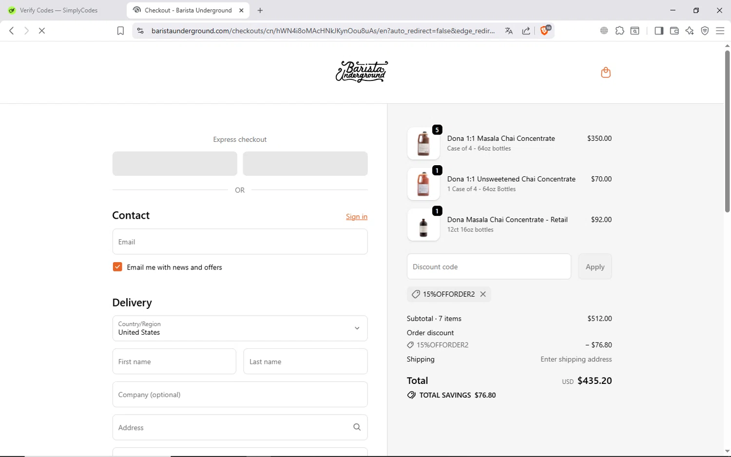Focus the Email input field
The height and width of the screenshot is (457, 731).
240,242
